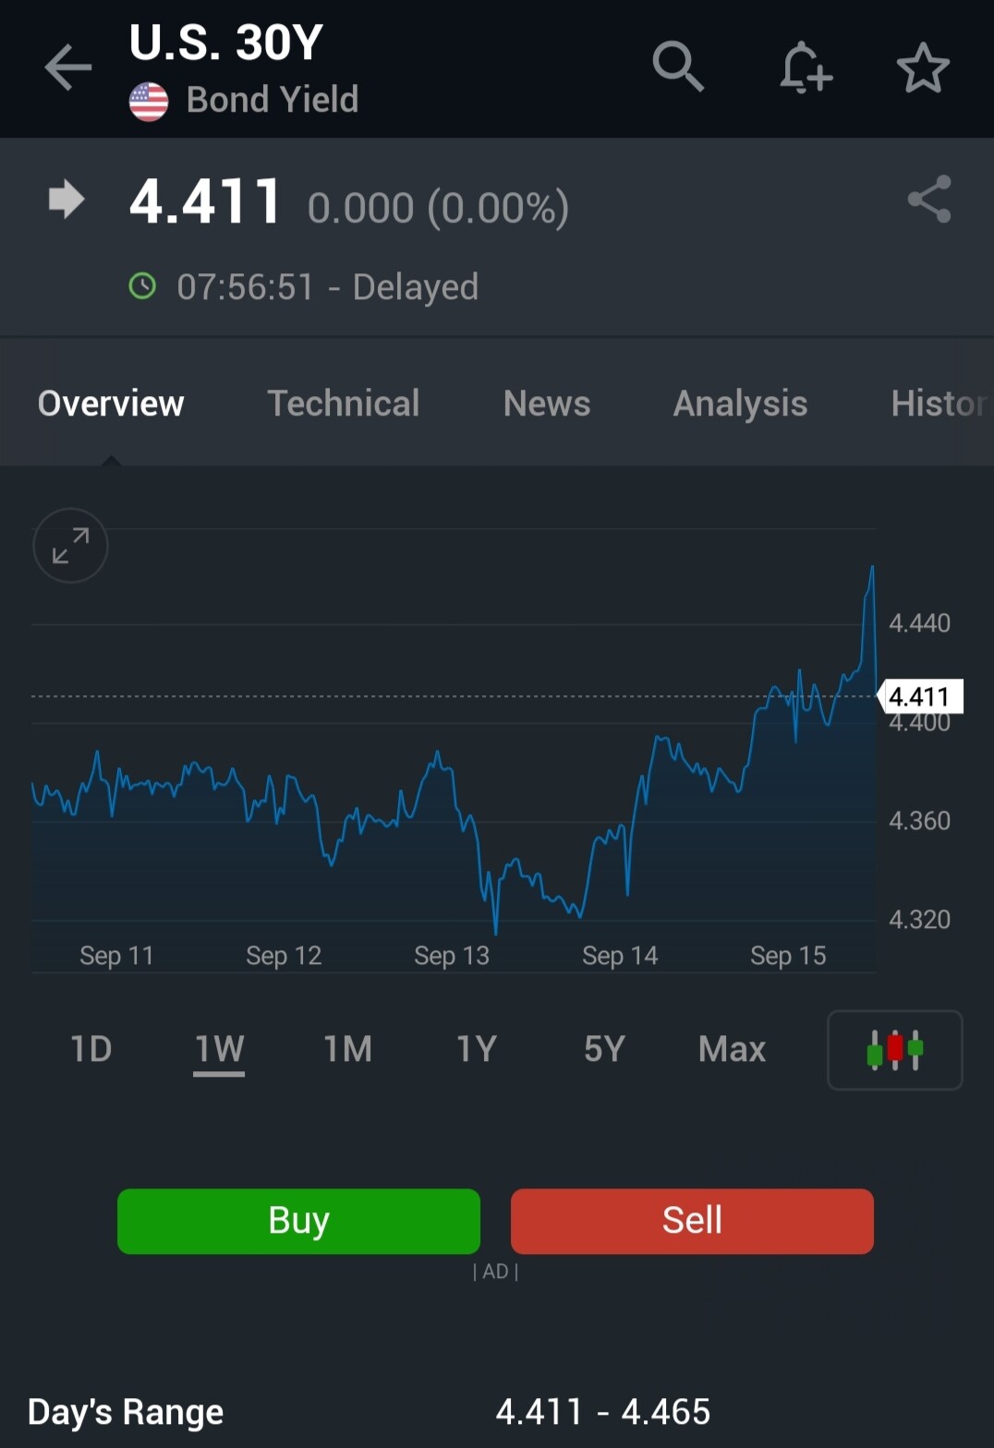Tap the 4.411 current value chart label
The width and height of the screenshot is (994, 1448).
[920, 696]
